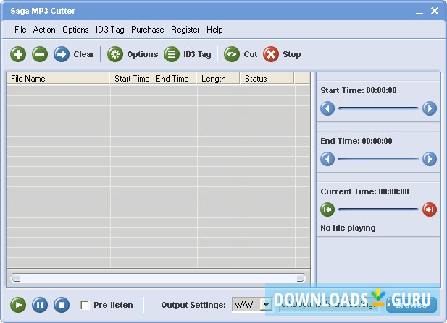The width and height of the screenshot is (447, 323).
Task: Click the Current Time slider track
Action: [x=378, y=210]
